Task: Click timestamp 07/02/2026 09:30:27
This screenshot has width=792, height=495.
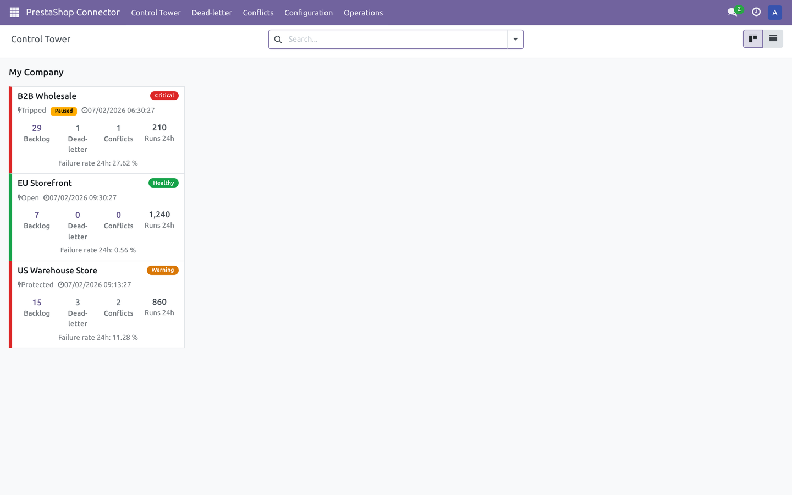Action: tap(83, 198)
